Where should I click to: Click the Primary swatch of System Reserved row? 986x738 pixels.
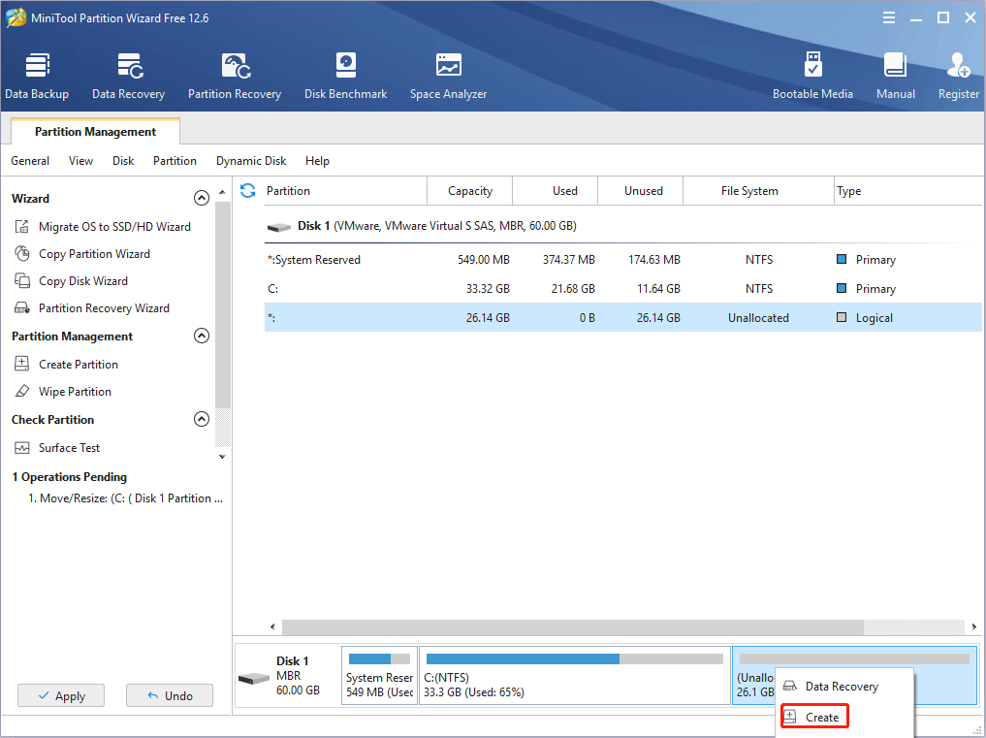pyautogui.click(x=842, y=259)
